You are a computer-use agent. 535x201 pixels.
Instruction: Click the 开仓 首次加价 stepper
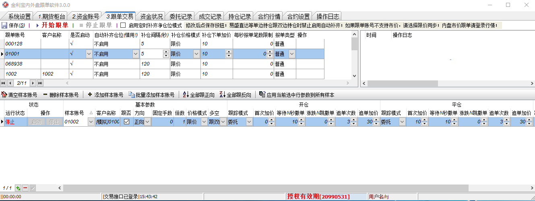[x=272, y=122]
